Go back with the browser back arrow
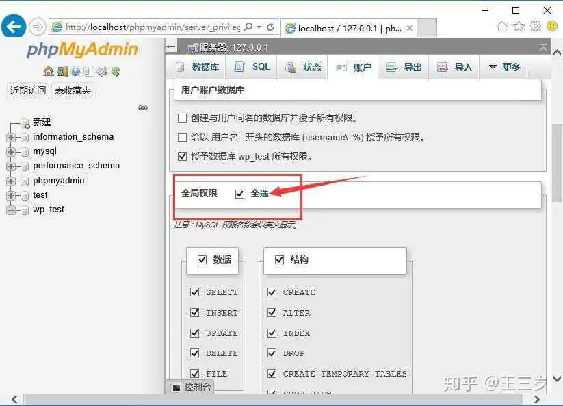Screen dimensions: 563x406 pos(13,26)
